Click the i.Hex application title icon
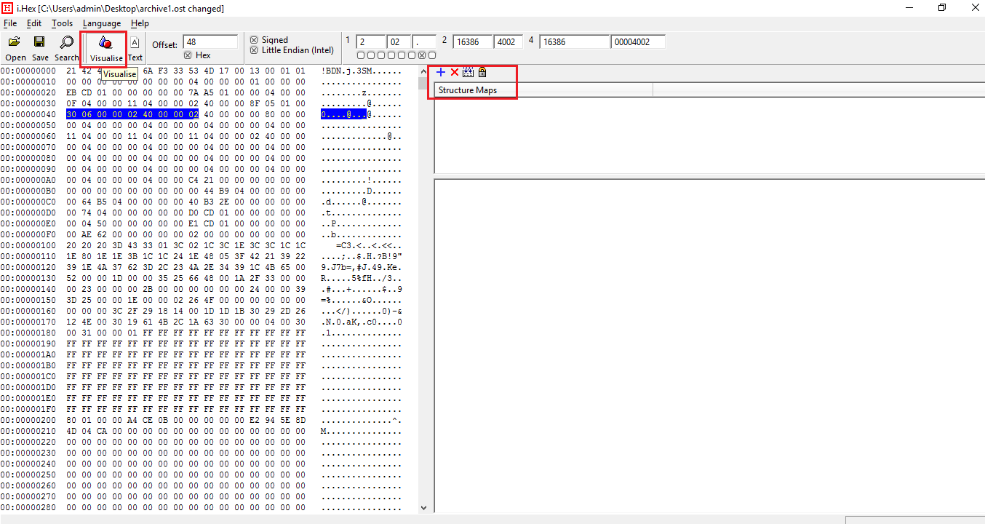 click(x=8, y=8)
